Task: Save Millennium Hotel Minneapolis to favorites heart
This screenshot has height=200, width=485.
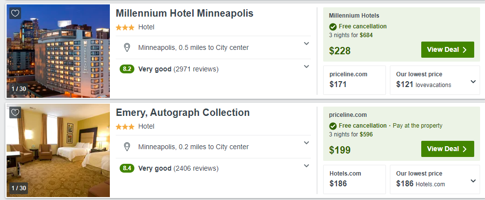Action: [x=15, y=13]
